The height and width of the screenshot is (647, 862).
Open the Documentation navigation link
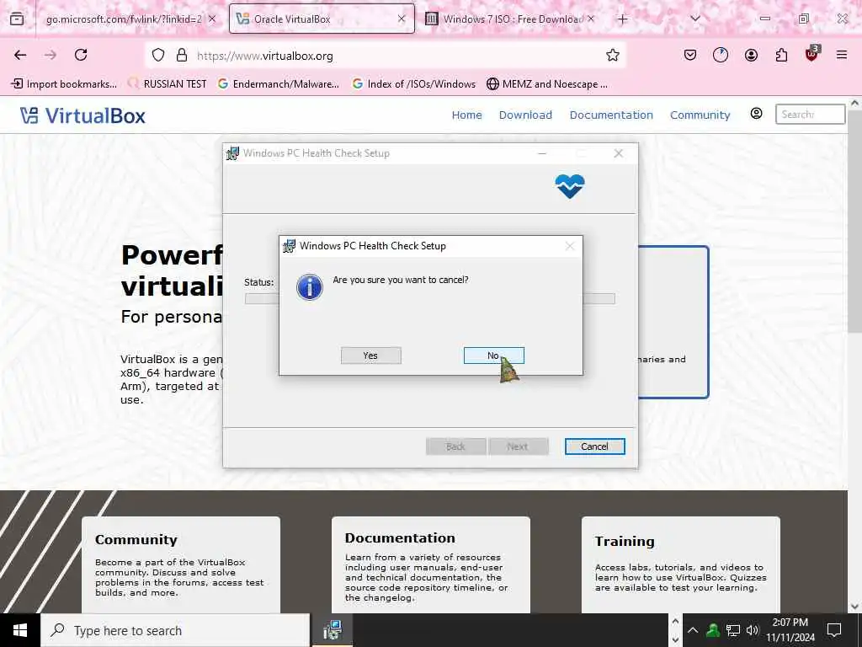click(611, 115)
